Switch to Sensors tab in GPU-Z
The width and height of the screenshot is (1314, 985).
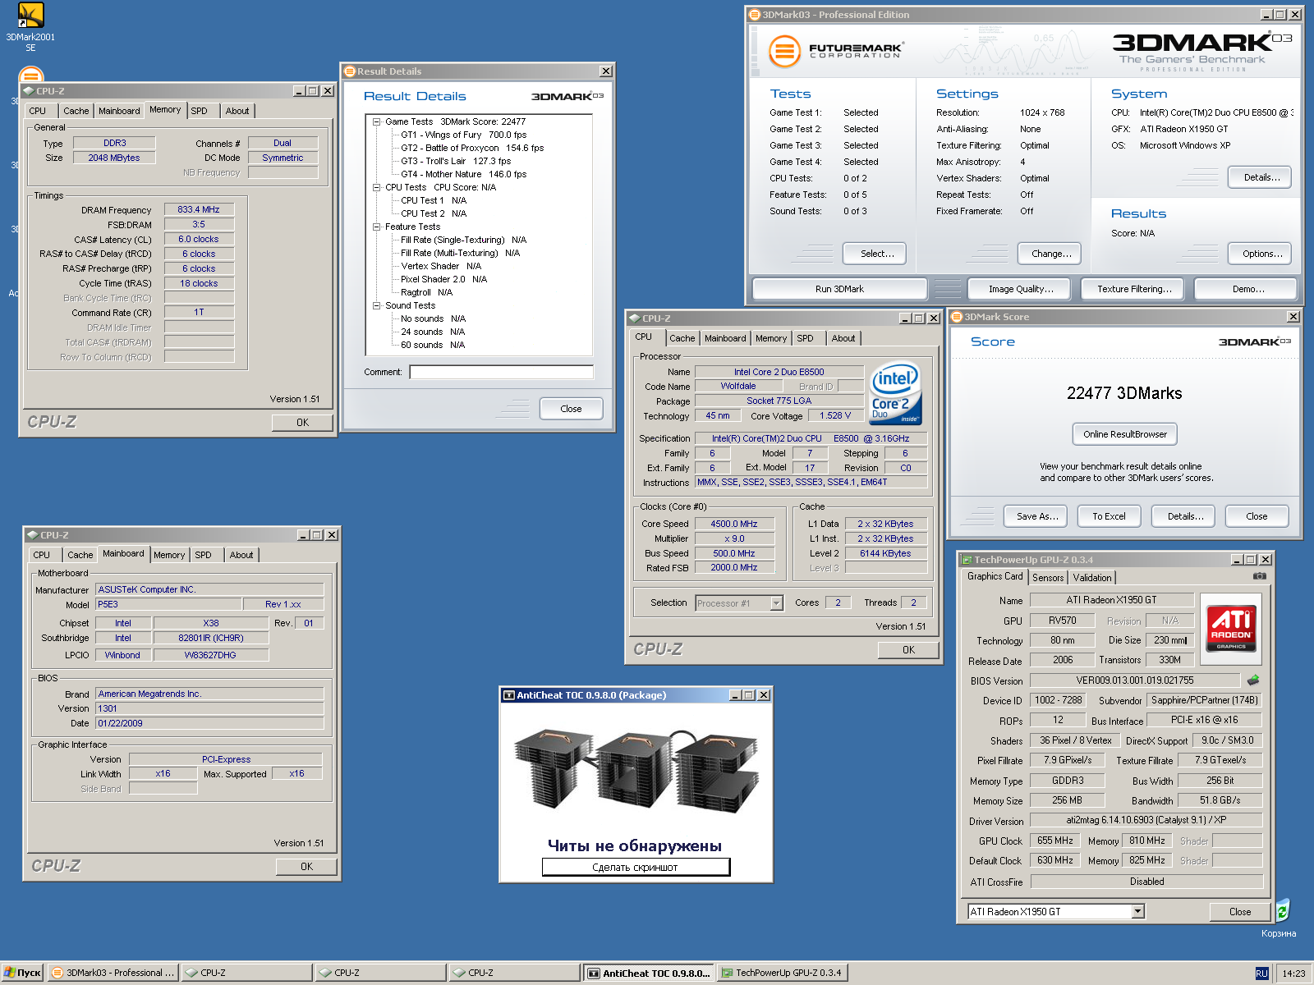coord(1048,578)
